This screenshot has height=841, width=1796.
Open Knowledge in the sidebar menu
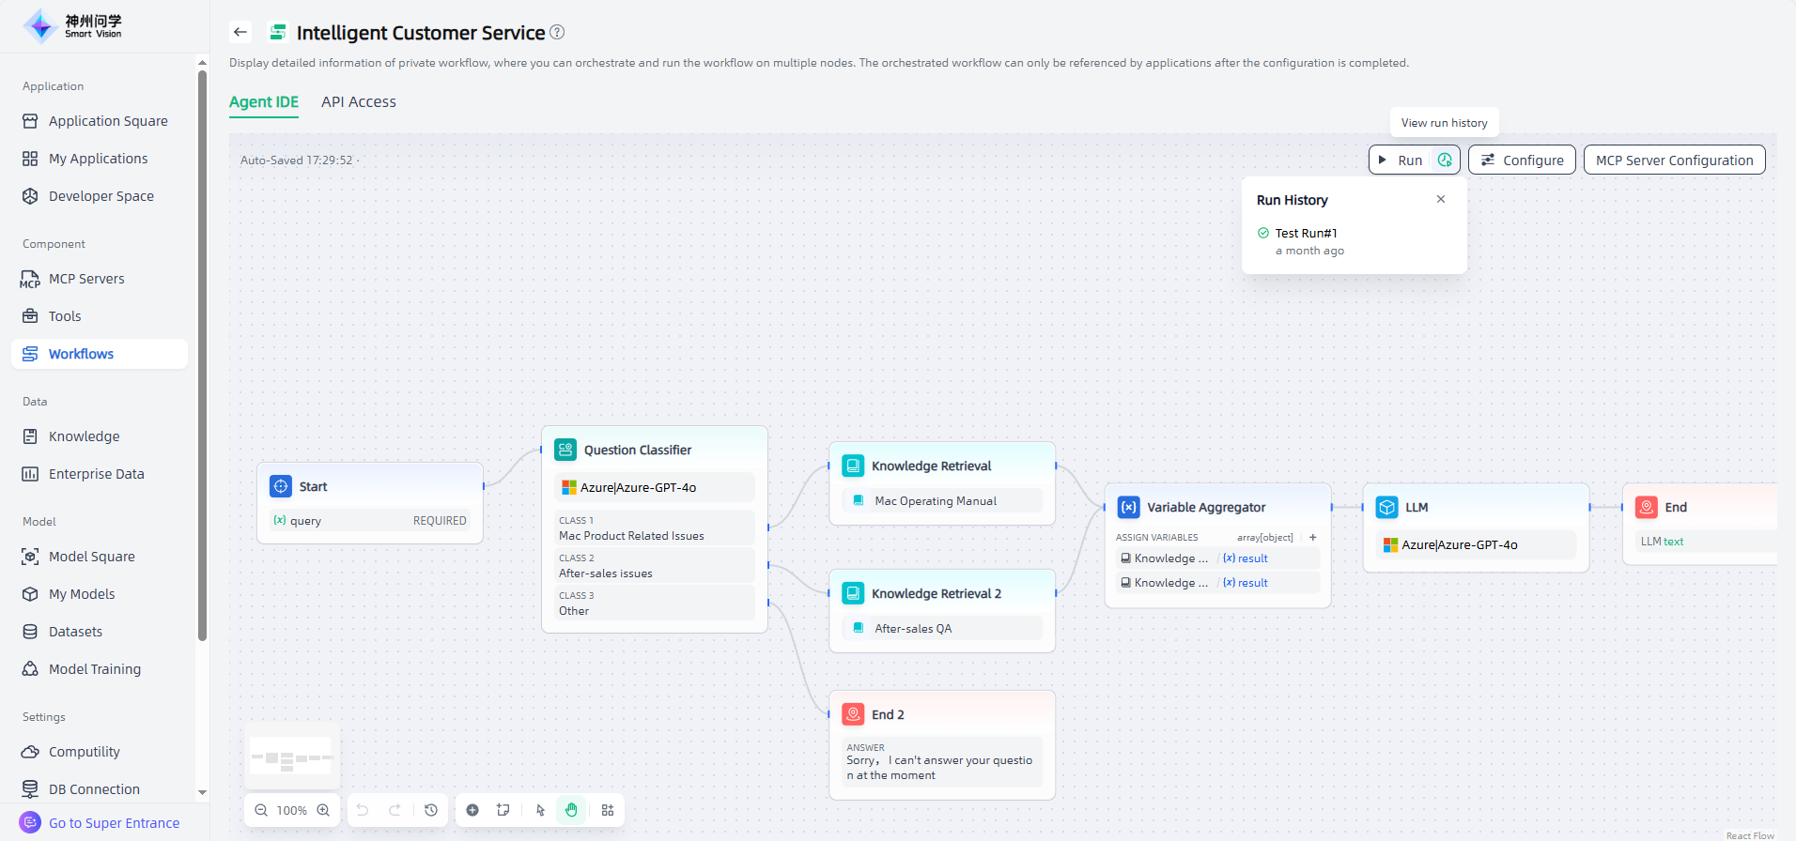tap(84, 436)
